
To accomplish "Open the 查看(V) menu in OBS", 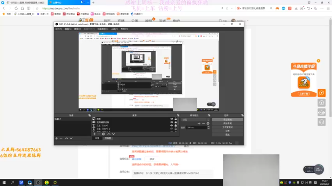I will click(x=78, y=29).
